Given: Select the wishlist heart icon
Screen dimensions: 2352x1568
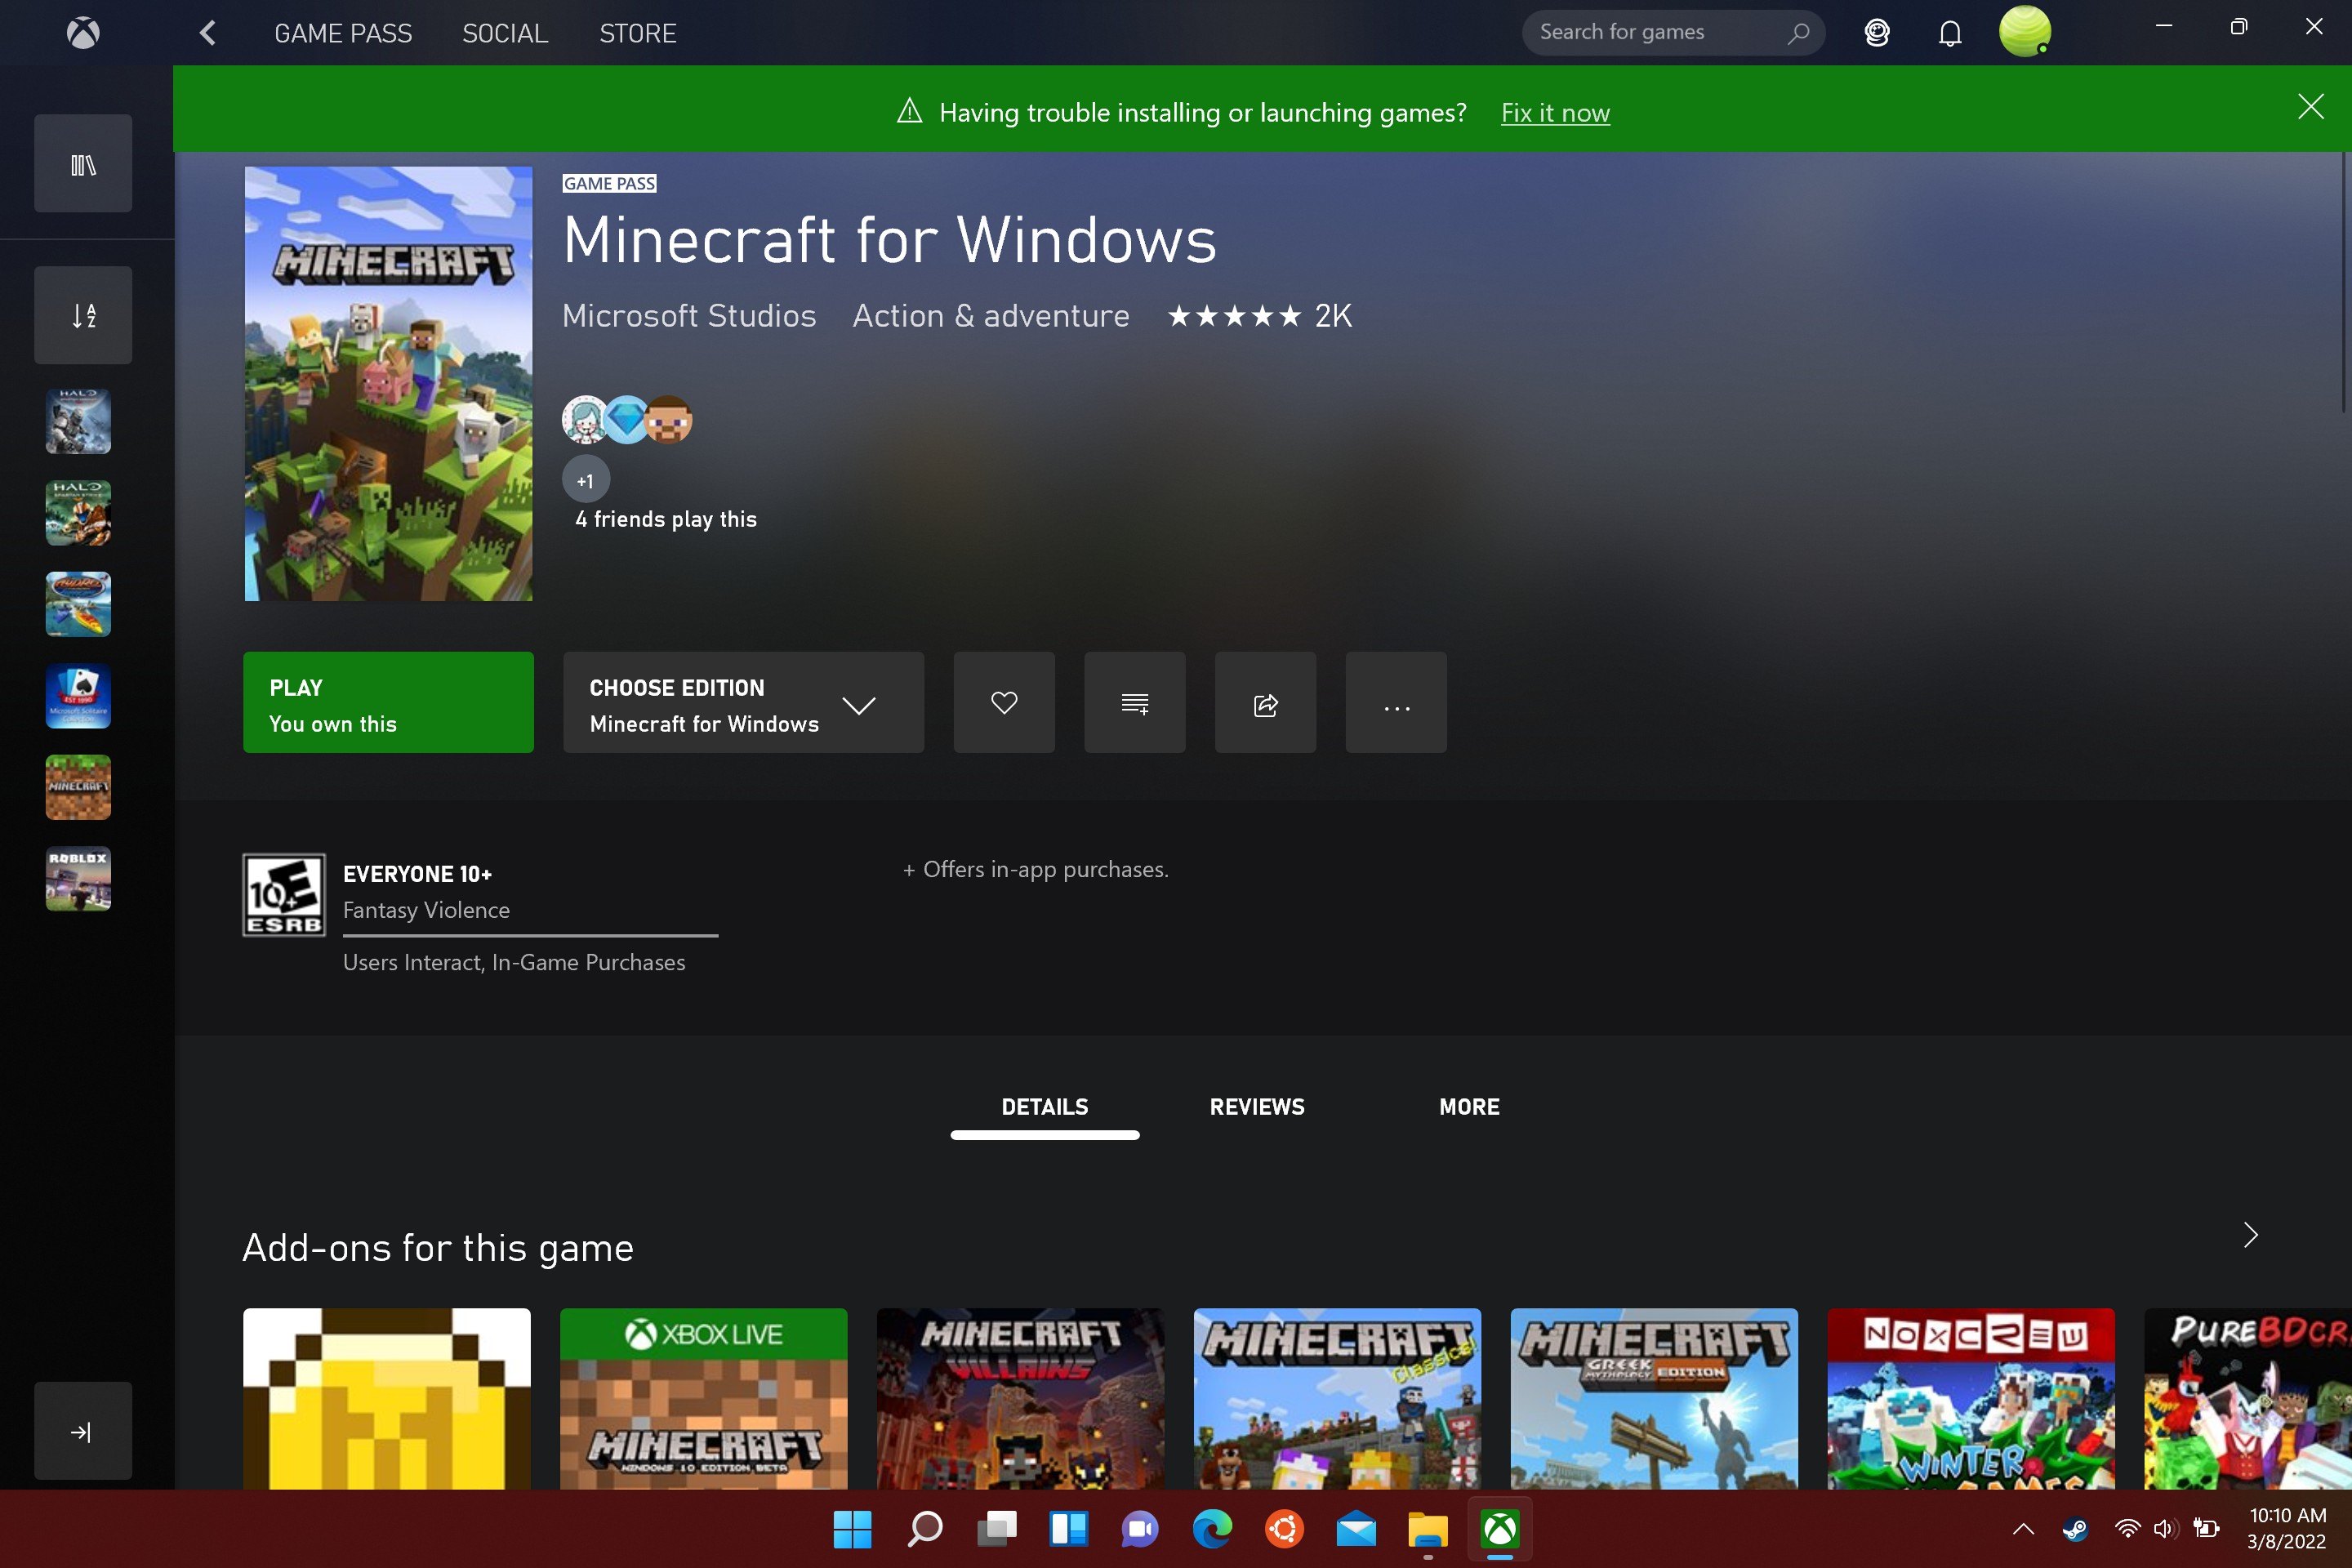Looking at the screenshot, I should tap(1003, 702).
